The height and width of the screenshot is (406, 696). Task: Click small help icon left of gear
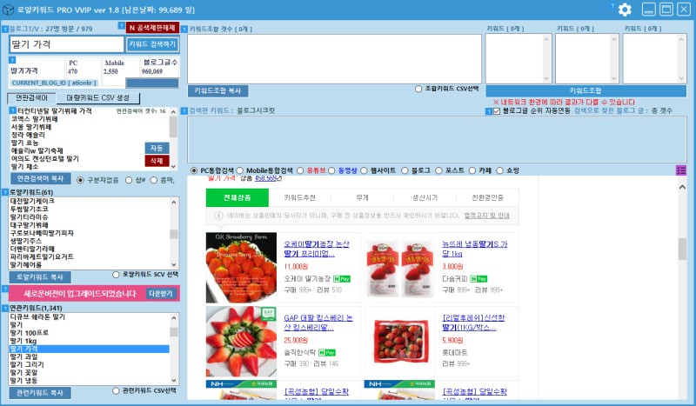click(612, 6)
